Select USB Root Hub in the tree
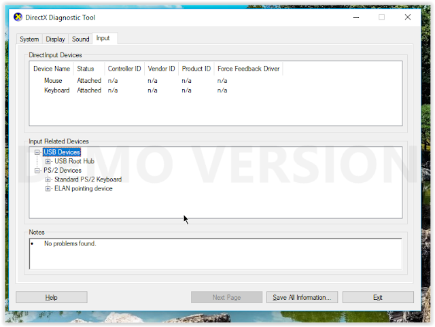The image size is (435, 327). point(74,161)
